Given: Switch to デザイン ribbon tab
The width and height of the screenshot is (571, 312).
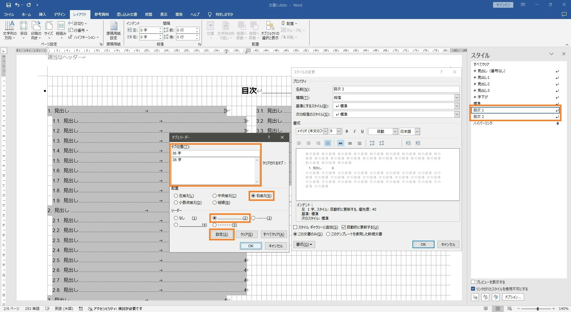Looking at the screenshot, I should coord(59,14).
